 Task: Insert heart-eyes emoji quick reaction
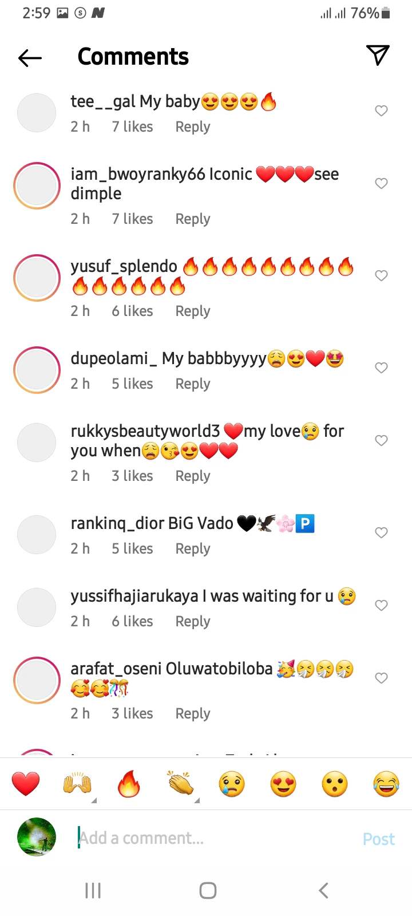pos(283,784)
